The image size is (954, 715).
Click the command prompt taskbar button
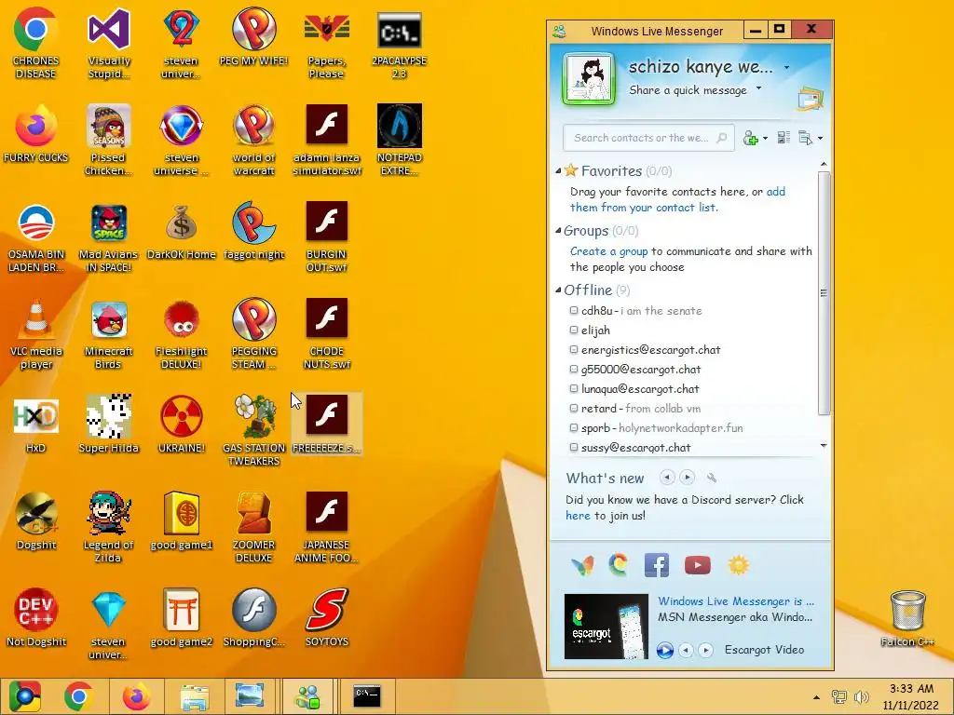pyautogui.click(x=367, y=696)
